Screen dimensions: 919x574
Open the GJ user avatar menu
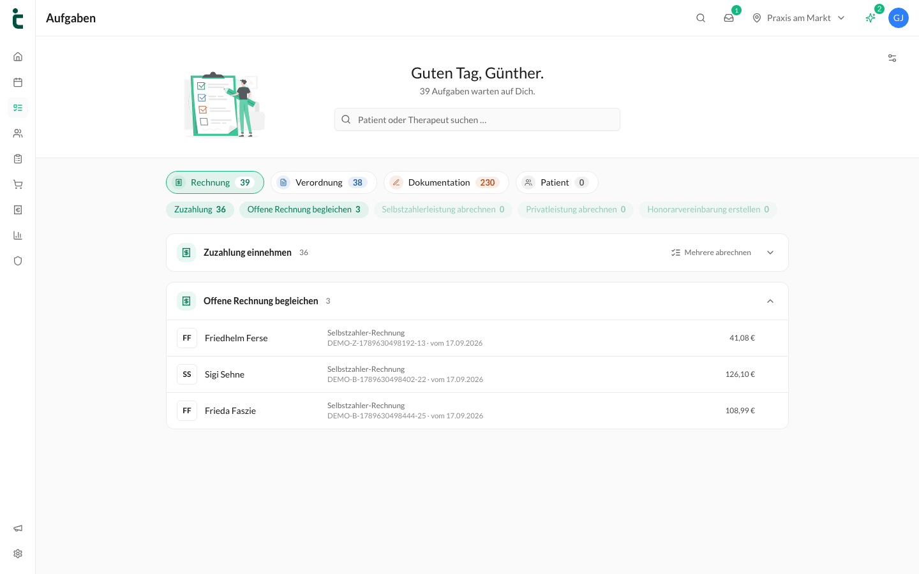[899, 18]
